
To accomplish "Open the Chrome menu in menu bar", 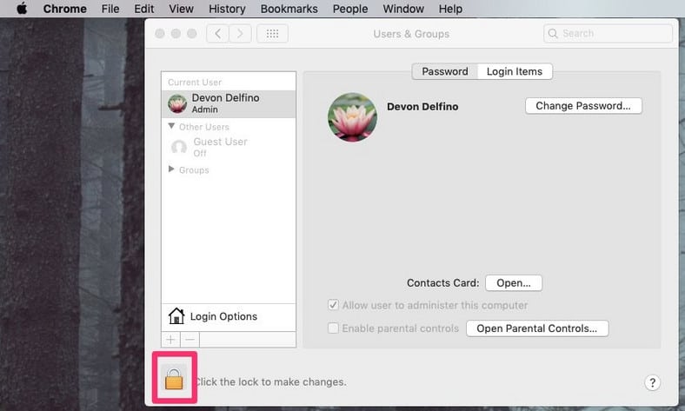I will (64, 9).
